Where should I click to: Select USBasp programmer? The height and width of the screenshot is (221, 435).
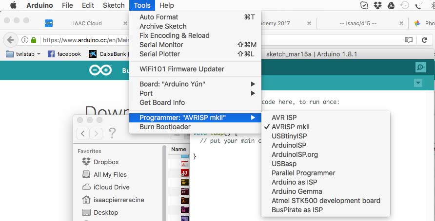[x=326, y=164]
